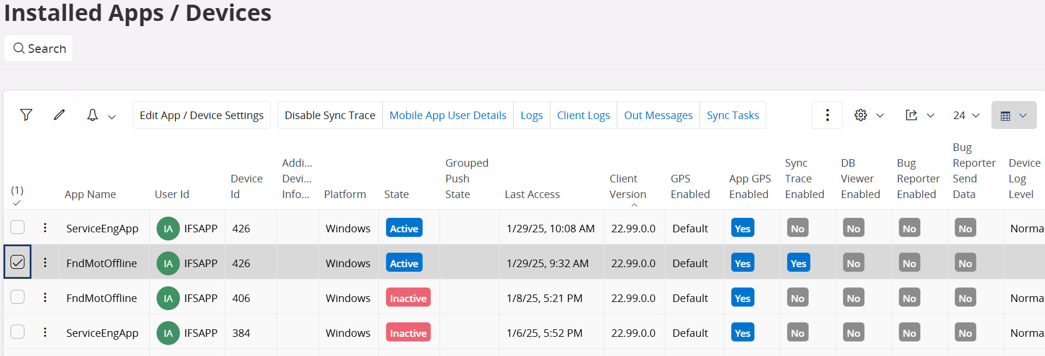Image resolution: width=1045 pixels, height=356 pixels.
Task: Click the Disable Sync Trace button
Action: [330, 115]
